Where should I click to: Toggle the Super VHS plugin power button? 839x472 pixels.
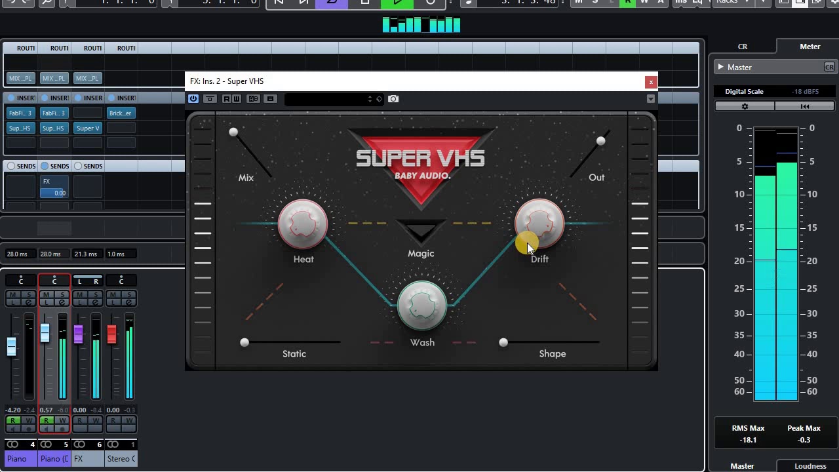click(193, 99)
